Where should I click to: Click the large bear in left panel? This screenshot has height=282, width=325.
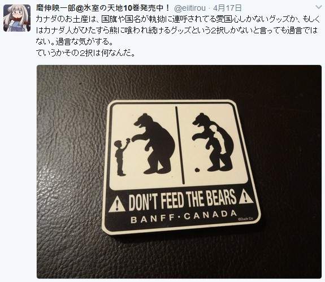tap(154, 144)
